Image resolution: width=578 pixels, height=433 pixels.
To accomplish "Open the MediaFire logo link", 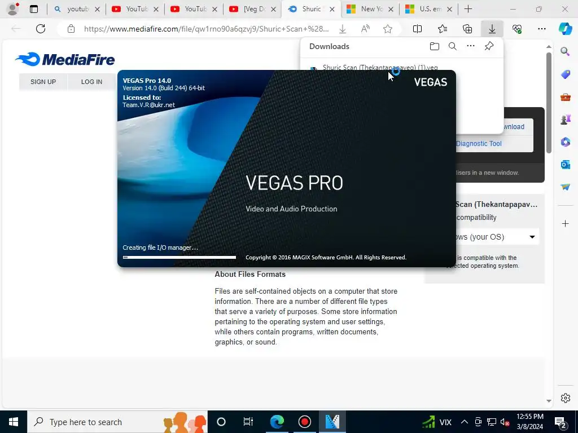I will coord(65,59).
